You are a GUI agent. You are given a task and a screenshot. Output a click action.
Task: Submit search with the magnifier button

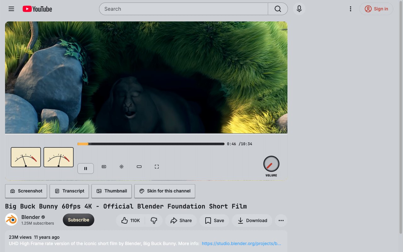tap(278, 9)
